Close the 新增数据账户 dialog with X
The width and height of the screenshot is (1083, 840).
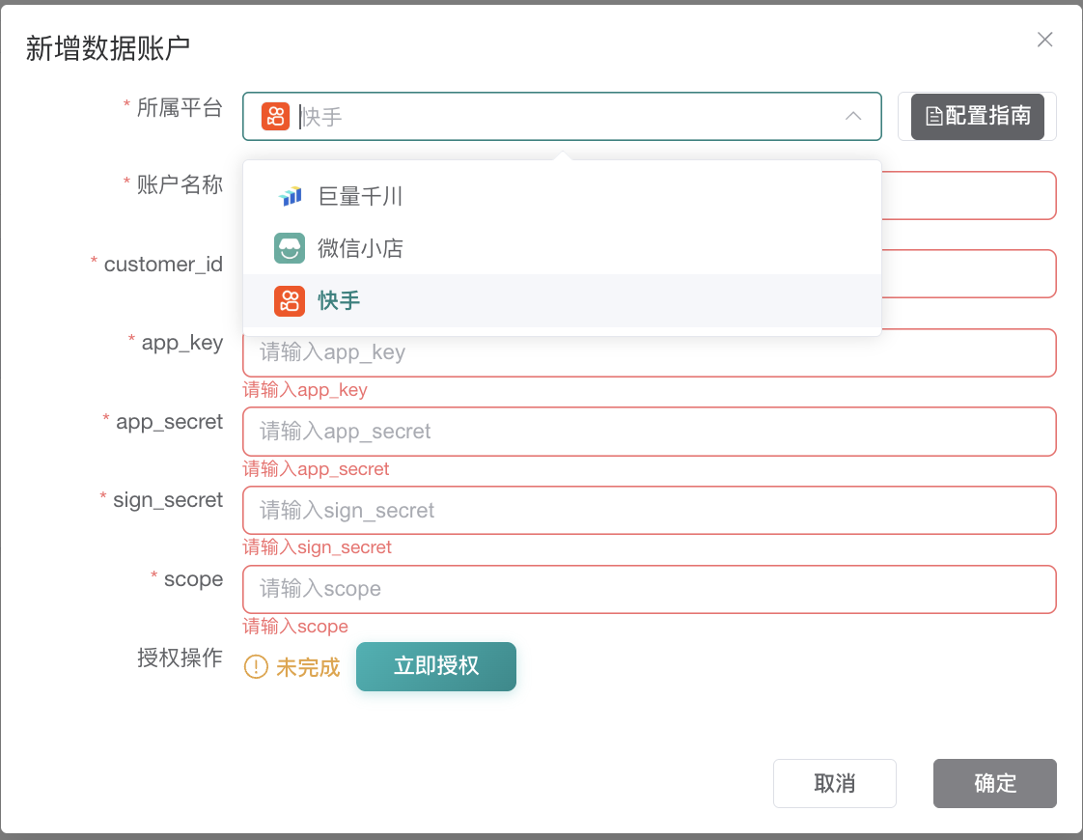coord(1044,40)
